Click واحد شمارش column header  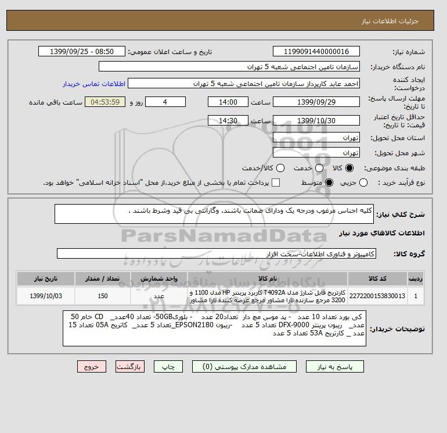(159, 278)
